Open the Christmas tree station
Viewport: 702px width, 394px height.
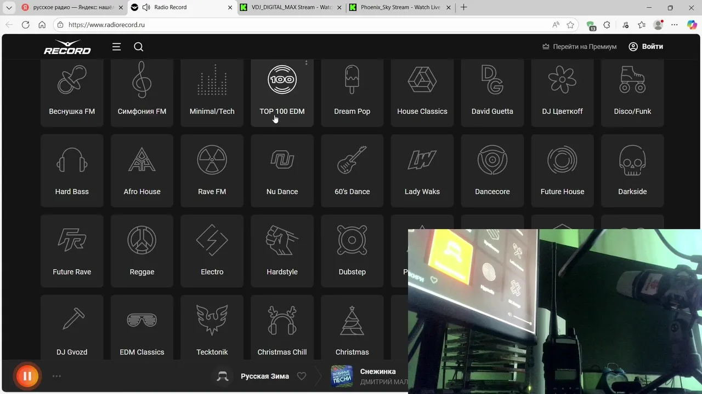tap(352, 327)
